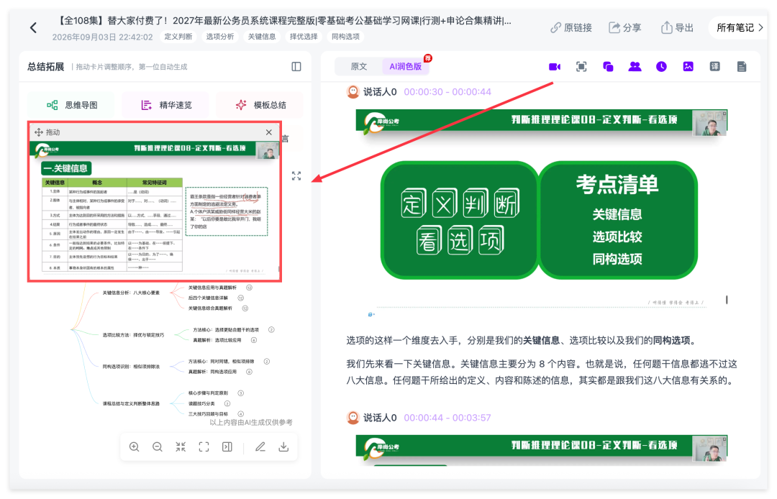The image size is (777, 499).
Task: Toggle the image display icon
Action: coord(689,67)
